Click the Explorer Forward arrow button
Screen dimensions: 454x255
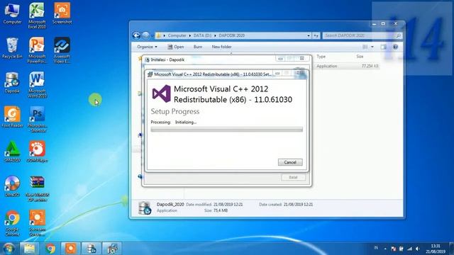tap(145, 35)
